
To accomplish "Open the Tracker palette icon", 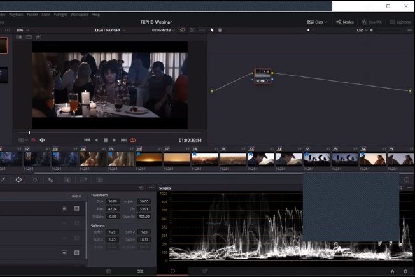I will (x=35, y=180).
